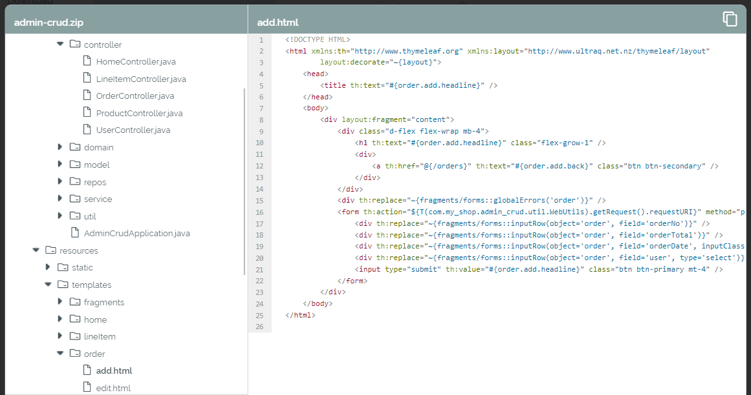The width and height of the screenshot is (751, 395).
Task: Collapse the resources folder
Action: (36, 250)
